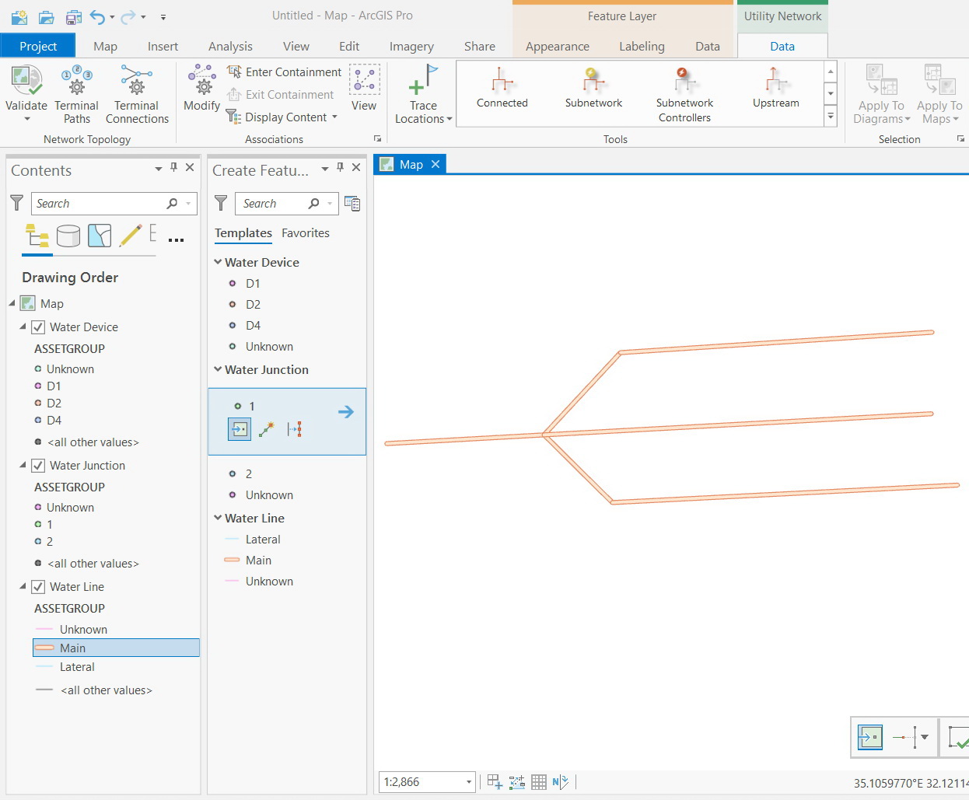Select the Point construction tool under template 1
Viewport: 969px width, 800px height.
tap(240, 429)
